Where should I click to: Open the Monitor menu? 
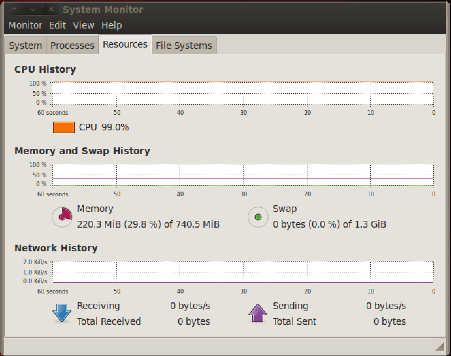coord(25,25)
